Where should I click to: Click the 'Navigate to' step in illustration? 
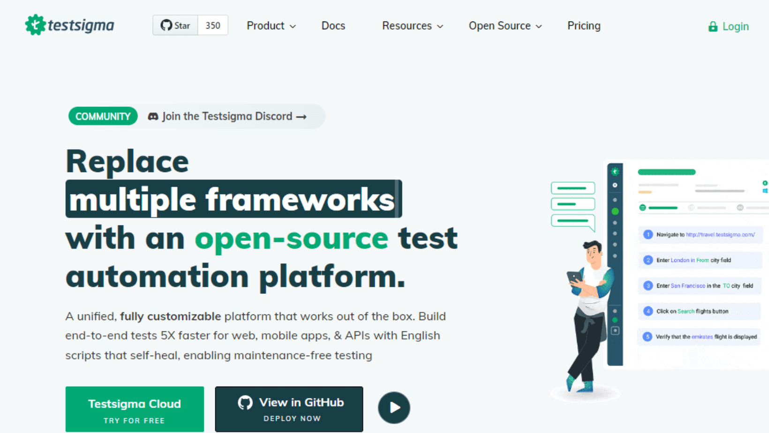(x=700, y=235)
